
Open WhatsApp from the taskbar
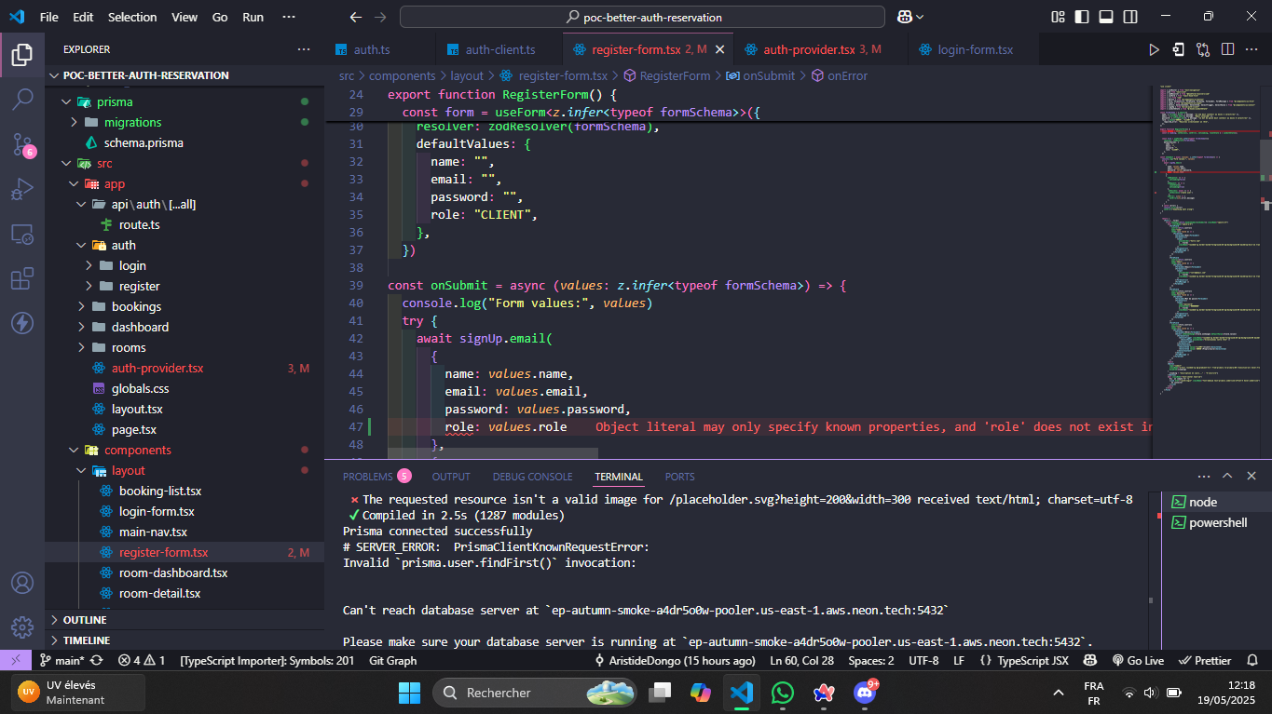(783, 693)
